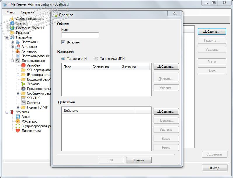The image size is (233, 178).
Task: Click Добавить in the main window behind
Action: tap(212, 32)
